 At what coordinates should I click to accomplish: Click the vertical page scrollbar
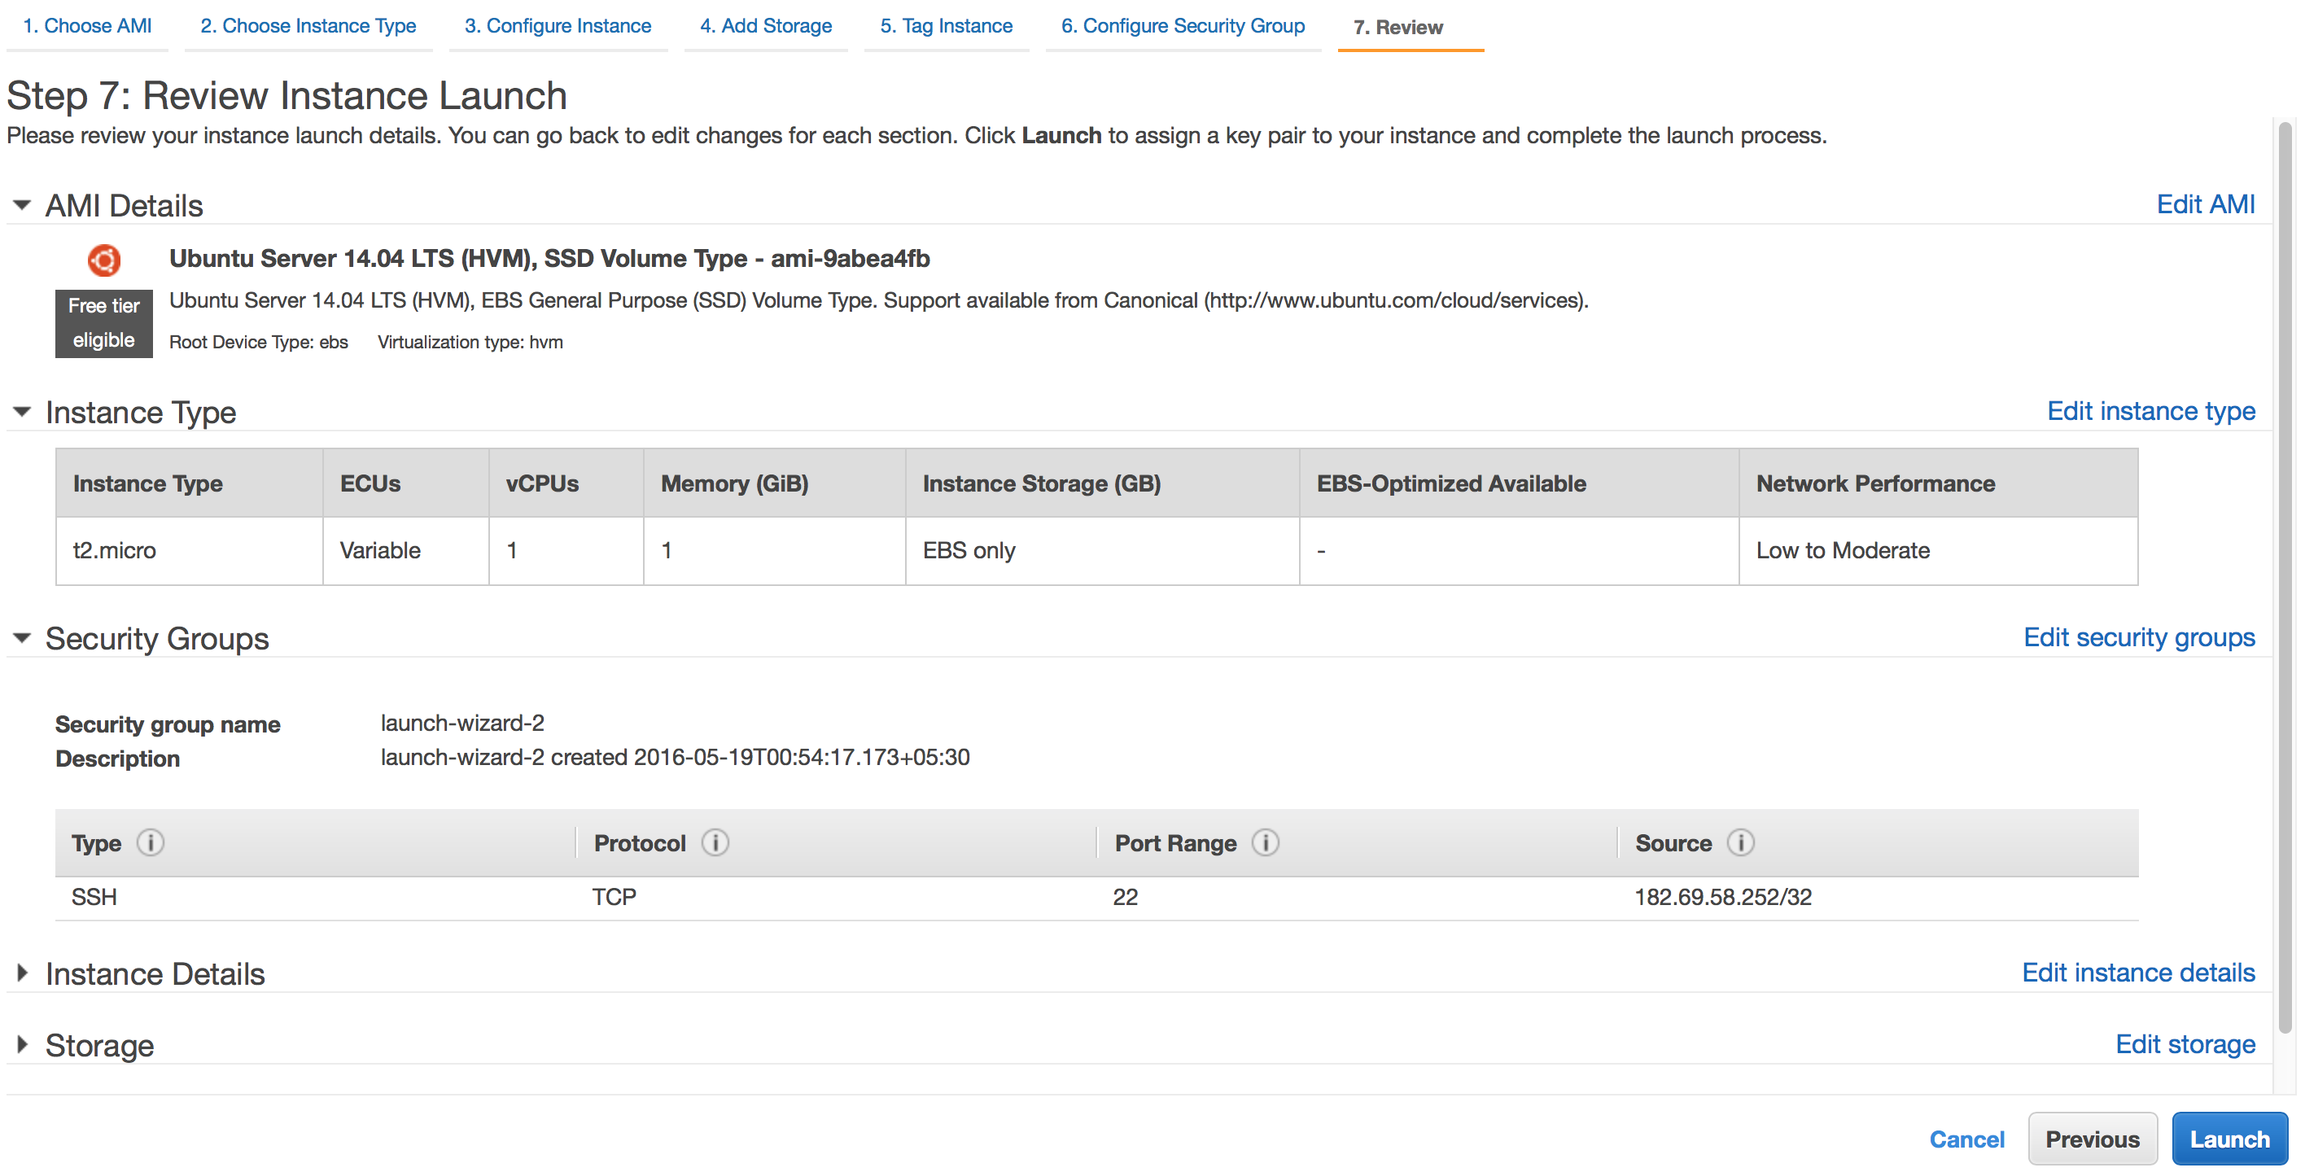(x=2285, y=582)
